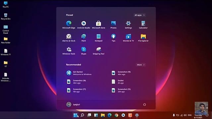Click the ENG language indicator

point(190,115)
